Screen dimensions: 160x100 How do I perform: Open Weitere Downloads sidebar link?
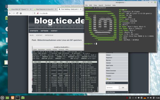pos(117,71)
